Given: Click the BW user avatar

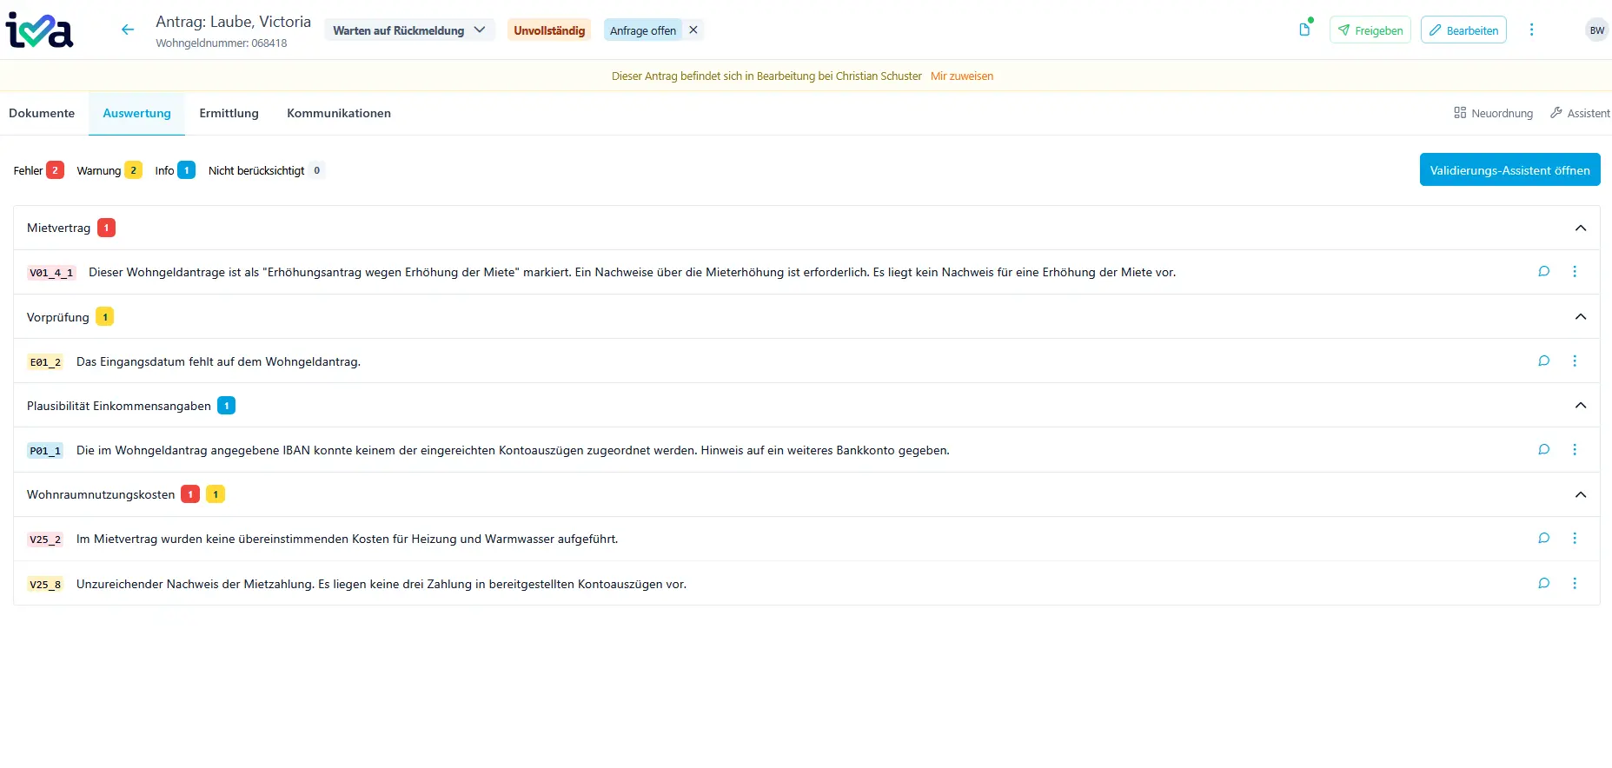Looking at the screenshot, I should 1596,30.
